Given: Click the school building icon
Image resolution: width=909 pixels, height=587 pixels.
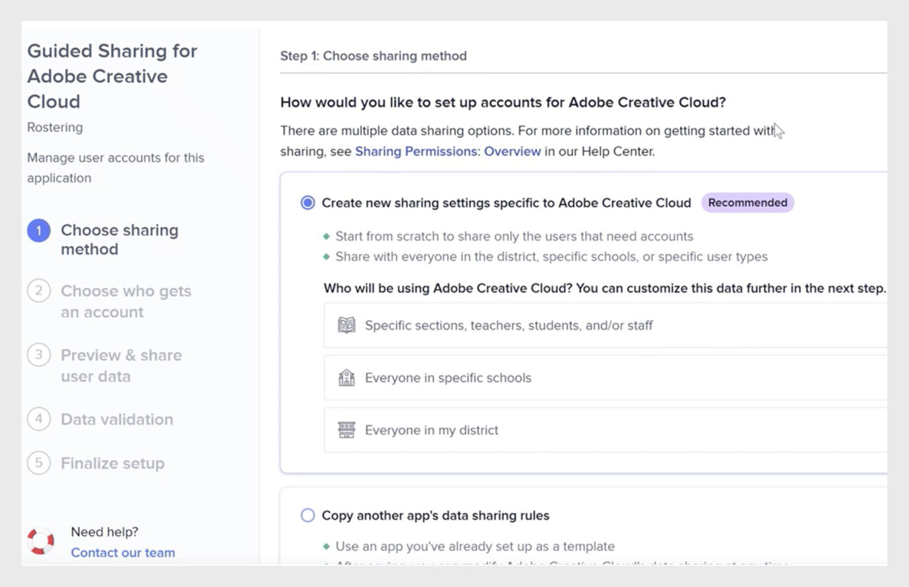Looking at the screenshot, I should pos(347,378).
